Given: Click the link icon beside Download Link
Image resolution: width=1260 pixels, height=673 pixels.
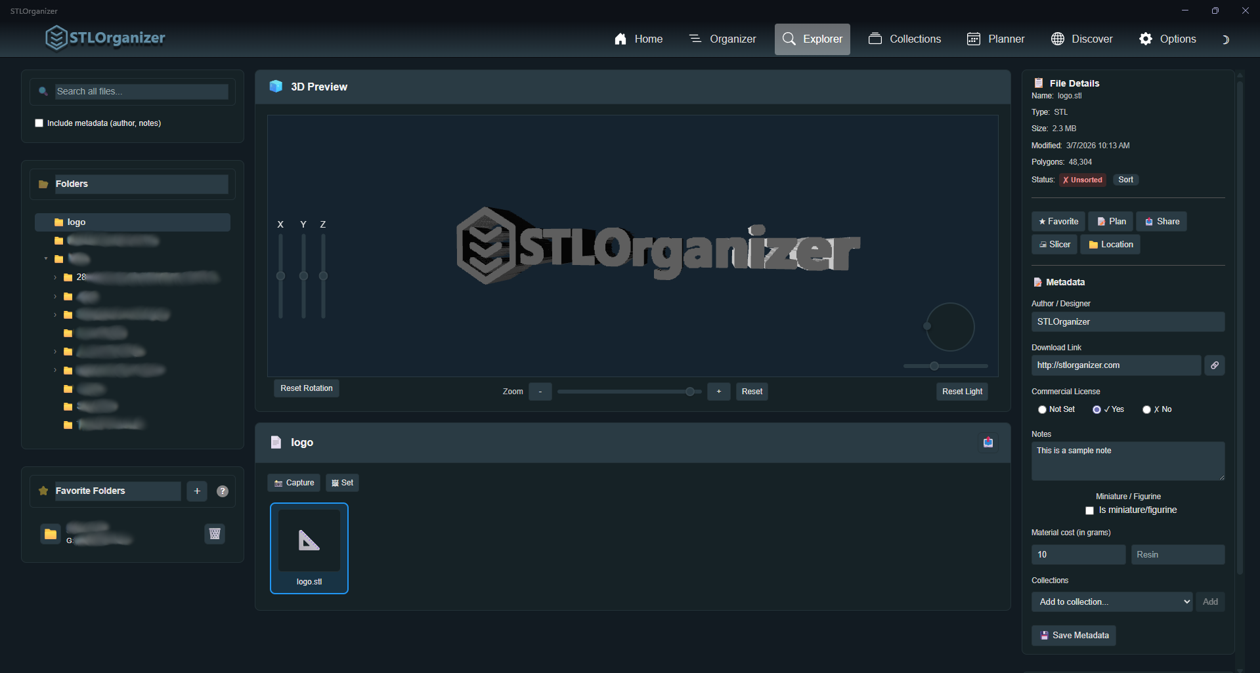Looking at the screenshot, I should (x=1214, y=365).
